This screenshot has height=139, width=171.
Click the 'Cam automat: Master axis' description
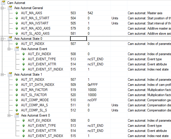[145, 13]
